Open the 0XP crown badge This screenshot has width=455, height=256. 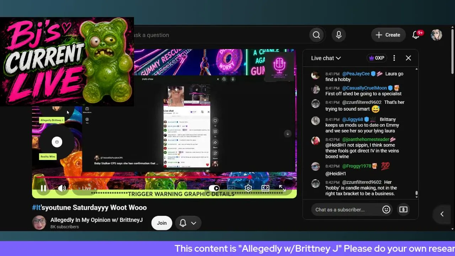pos(377,58)
